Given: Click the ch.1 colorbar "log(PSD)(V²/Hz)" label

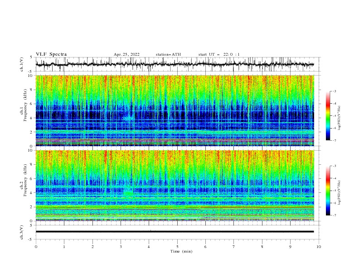Looking at the screenshot, I should tap(340, 118).
